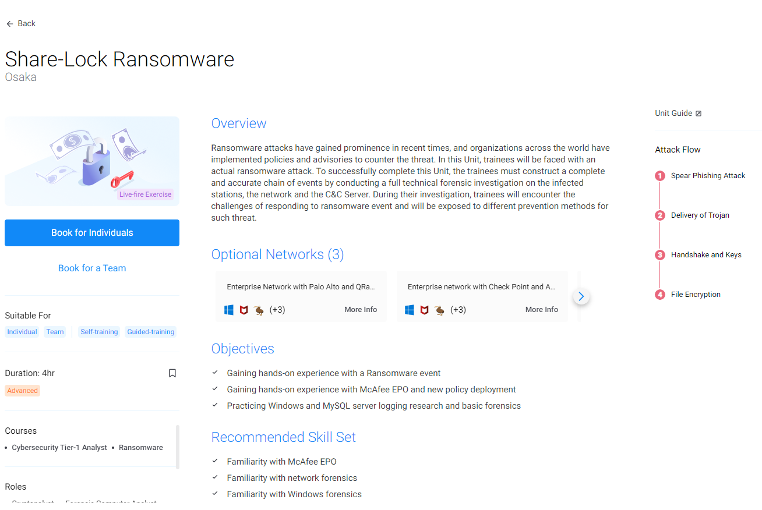Screen dimensions: 762x510
Task: Click the (+3) more tools in Check Point card
Action: 458,310
